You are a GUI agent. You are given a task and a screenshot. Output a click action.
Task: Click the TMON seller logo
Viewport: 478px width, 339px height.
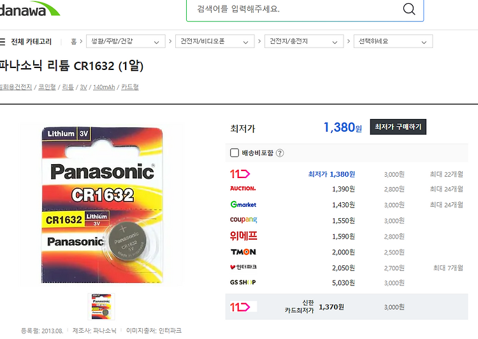coord(243,252)
